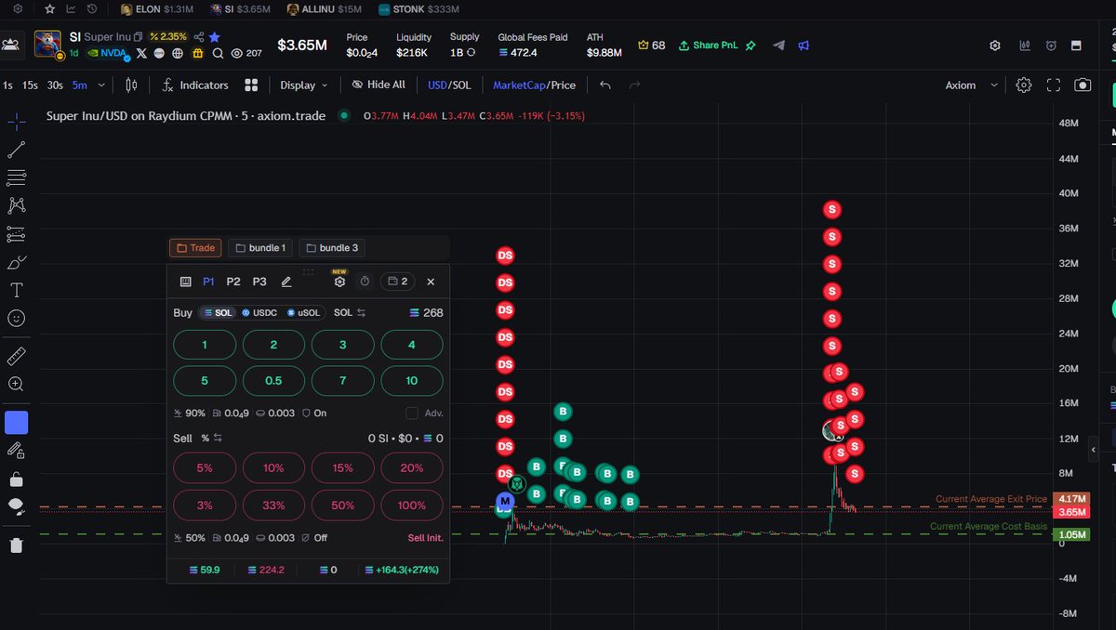
Task: Select the crosshair cursor tool
Action: pos(17,122)
